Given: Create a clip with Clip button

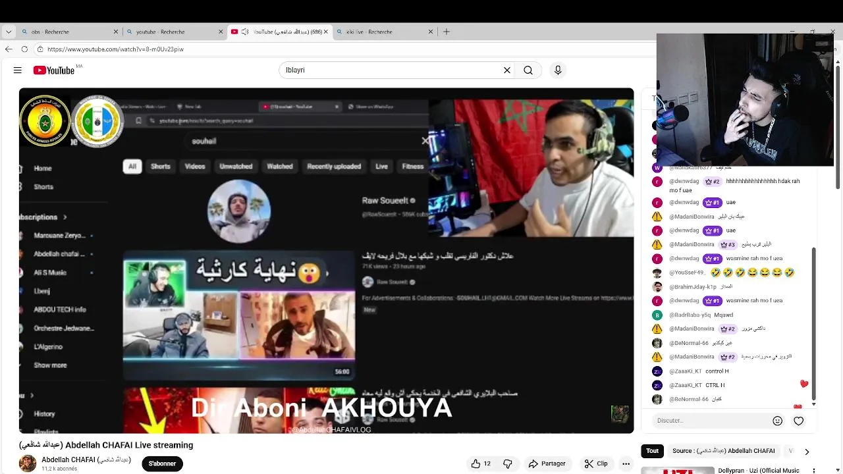Looking at the screenshot, I should pyautogui.click(x=595, y=463).
